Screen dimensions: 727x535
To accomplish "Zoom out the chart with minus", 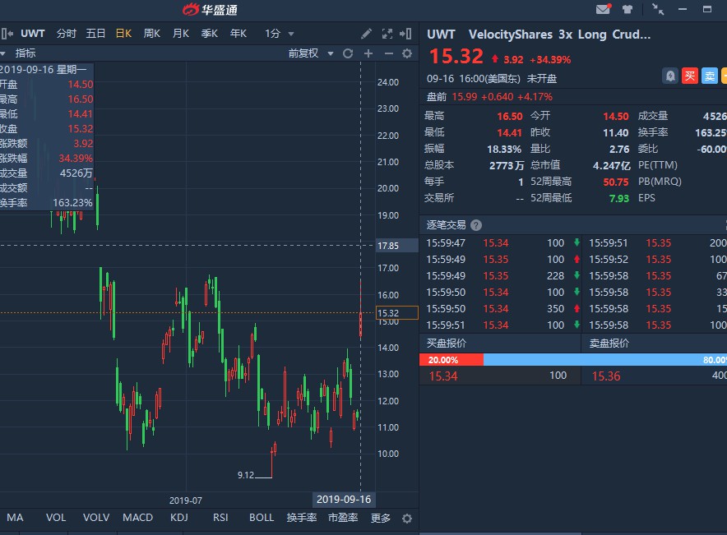I will [388, 53].
